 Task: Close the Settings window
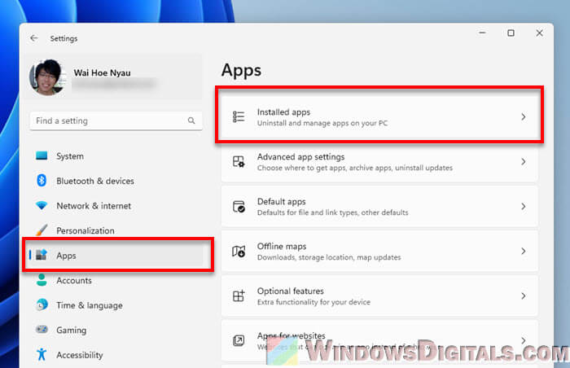point(539,33)
